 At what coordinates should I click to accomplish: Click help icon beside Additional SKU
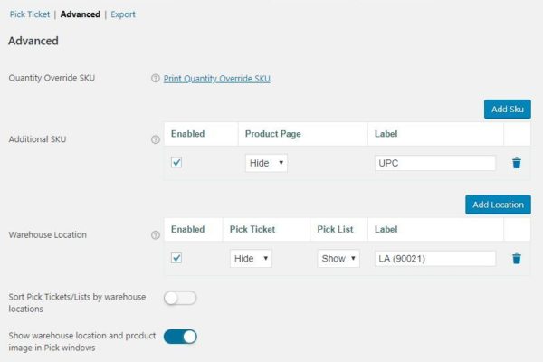coord(156,140)
